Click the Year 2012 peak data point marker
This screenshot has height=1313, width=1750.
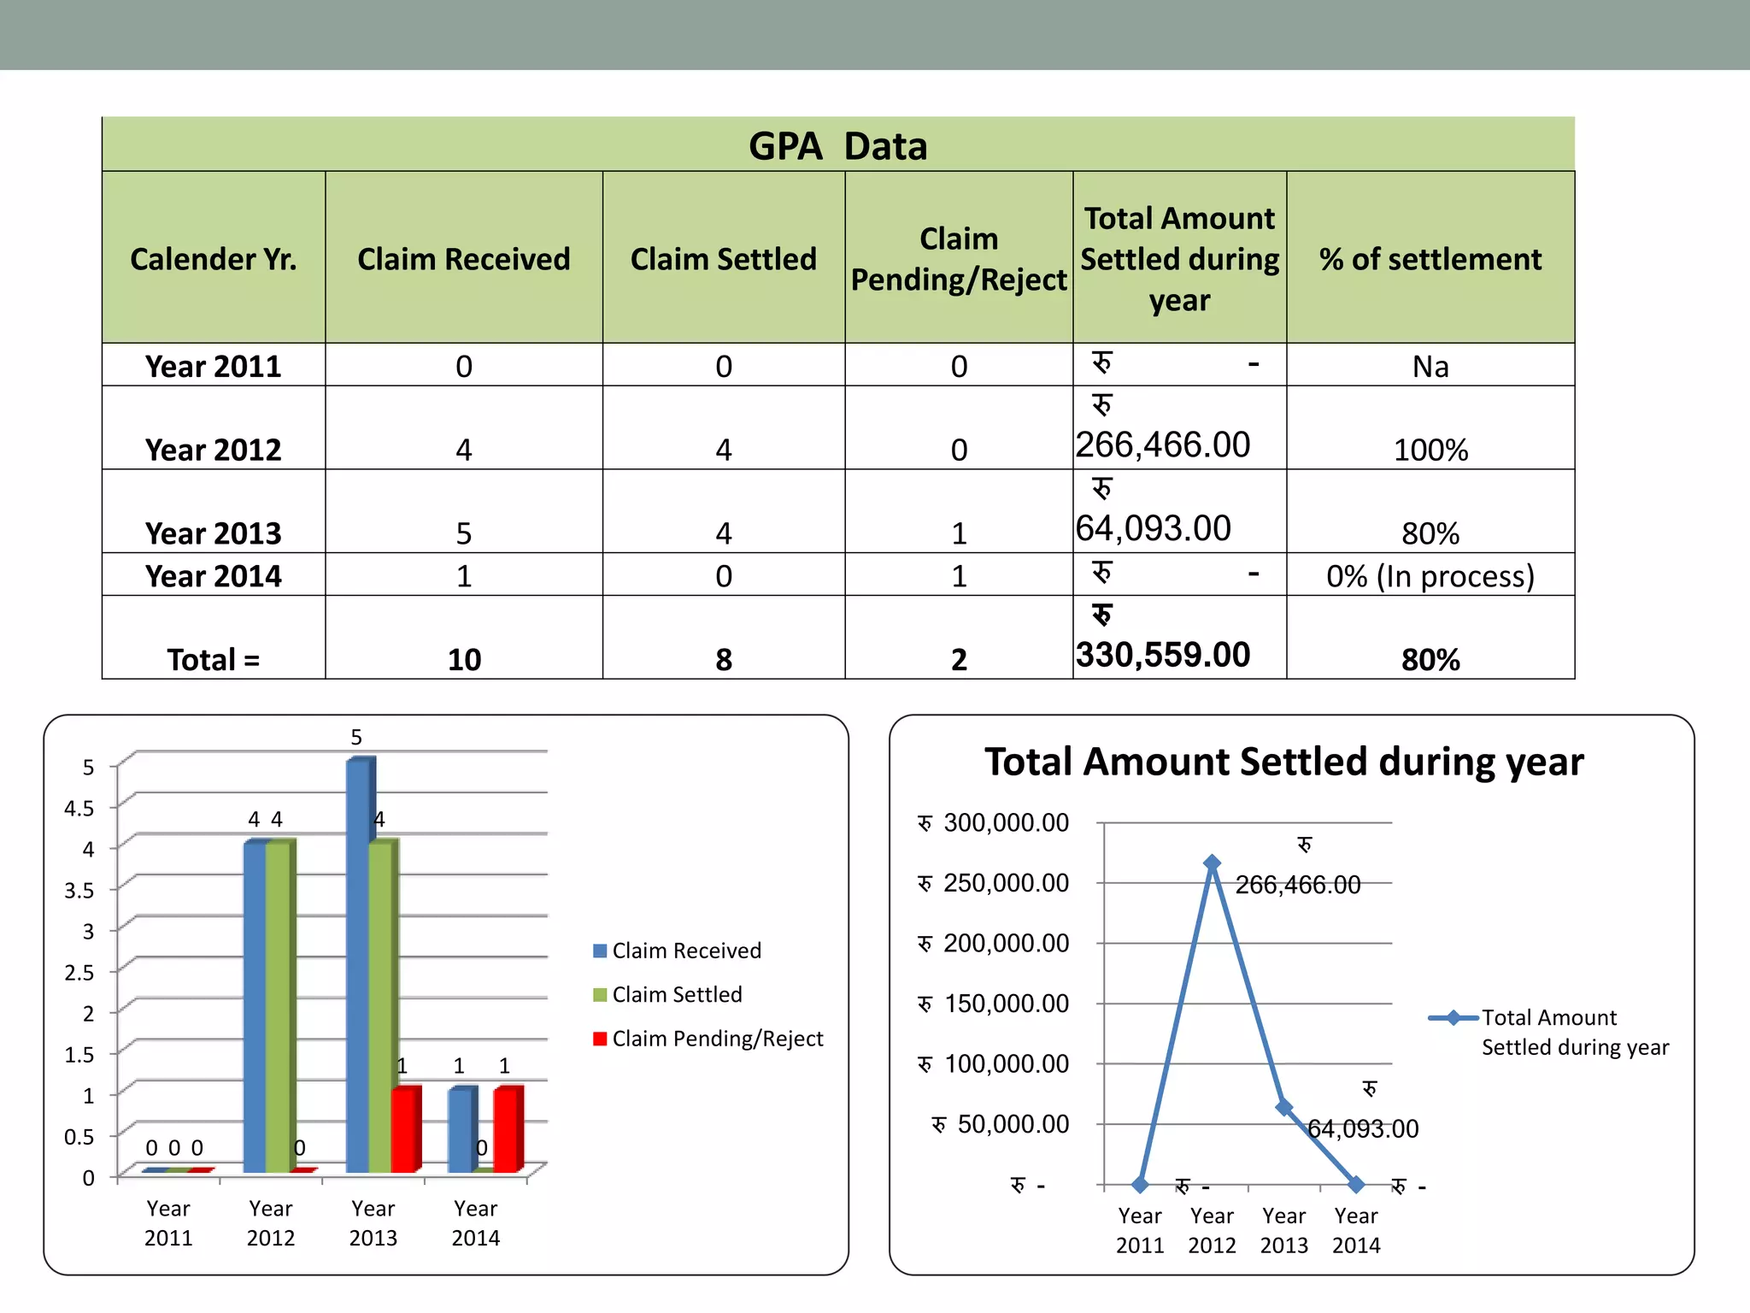click(1212, 863)
